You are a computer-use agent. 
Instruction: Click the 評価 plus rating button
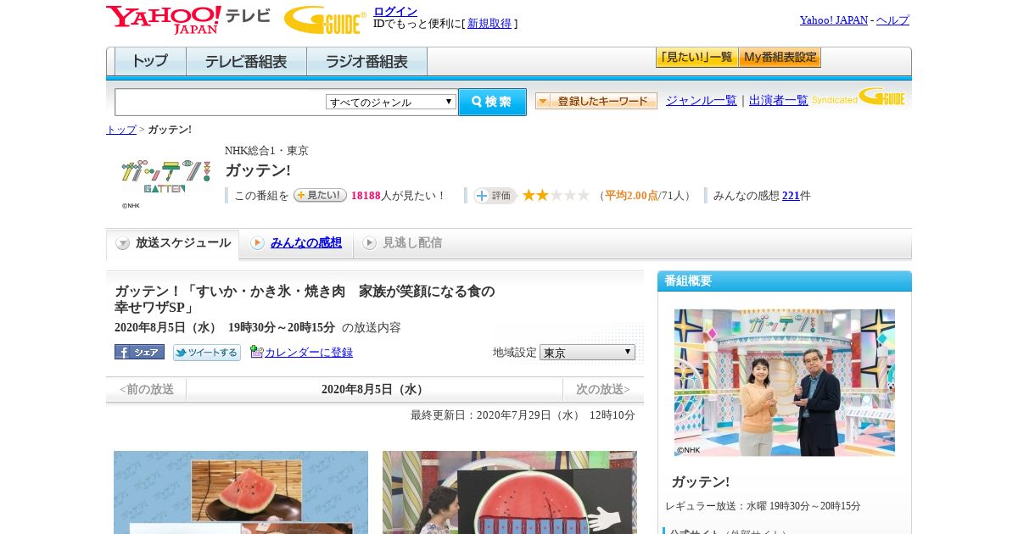click(495, 196)
